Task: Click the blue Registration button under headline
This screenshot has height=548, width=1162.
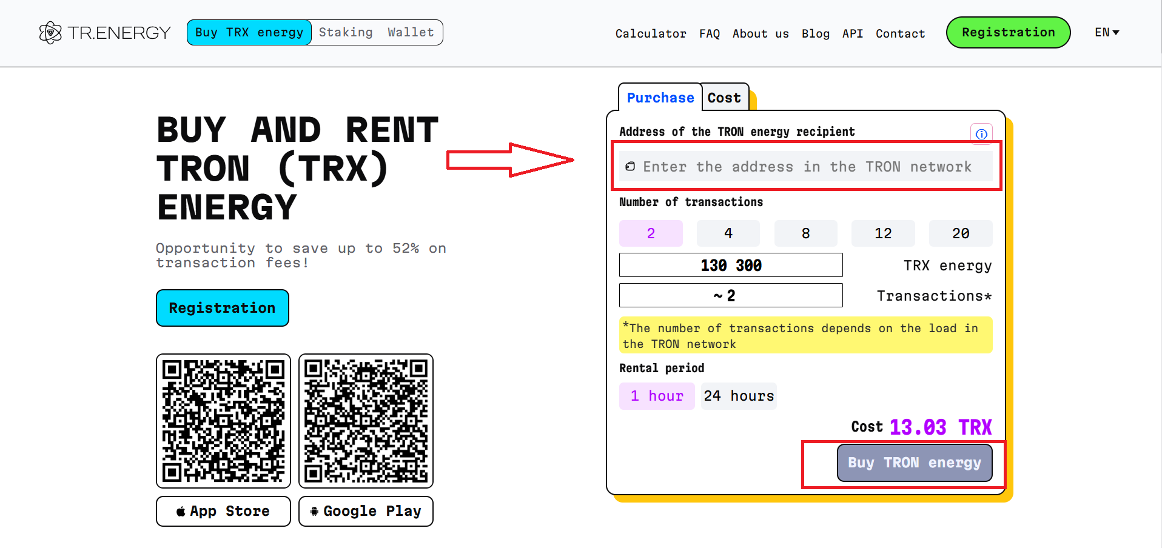Action: 223,308
